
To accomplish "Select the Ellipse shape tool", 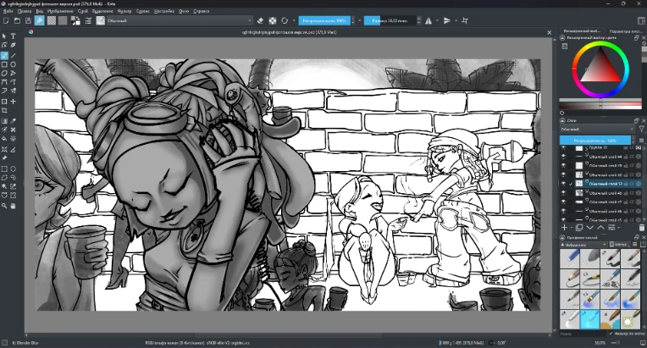I will 14,64.
